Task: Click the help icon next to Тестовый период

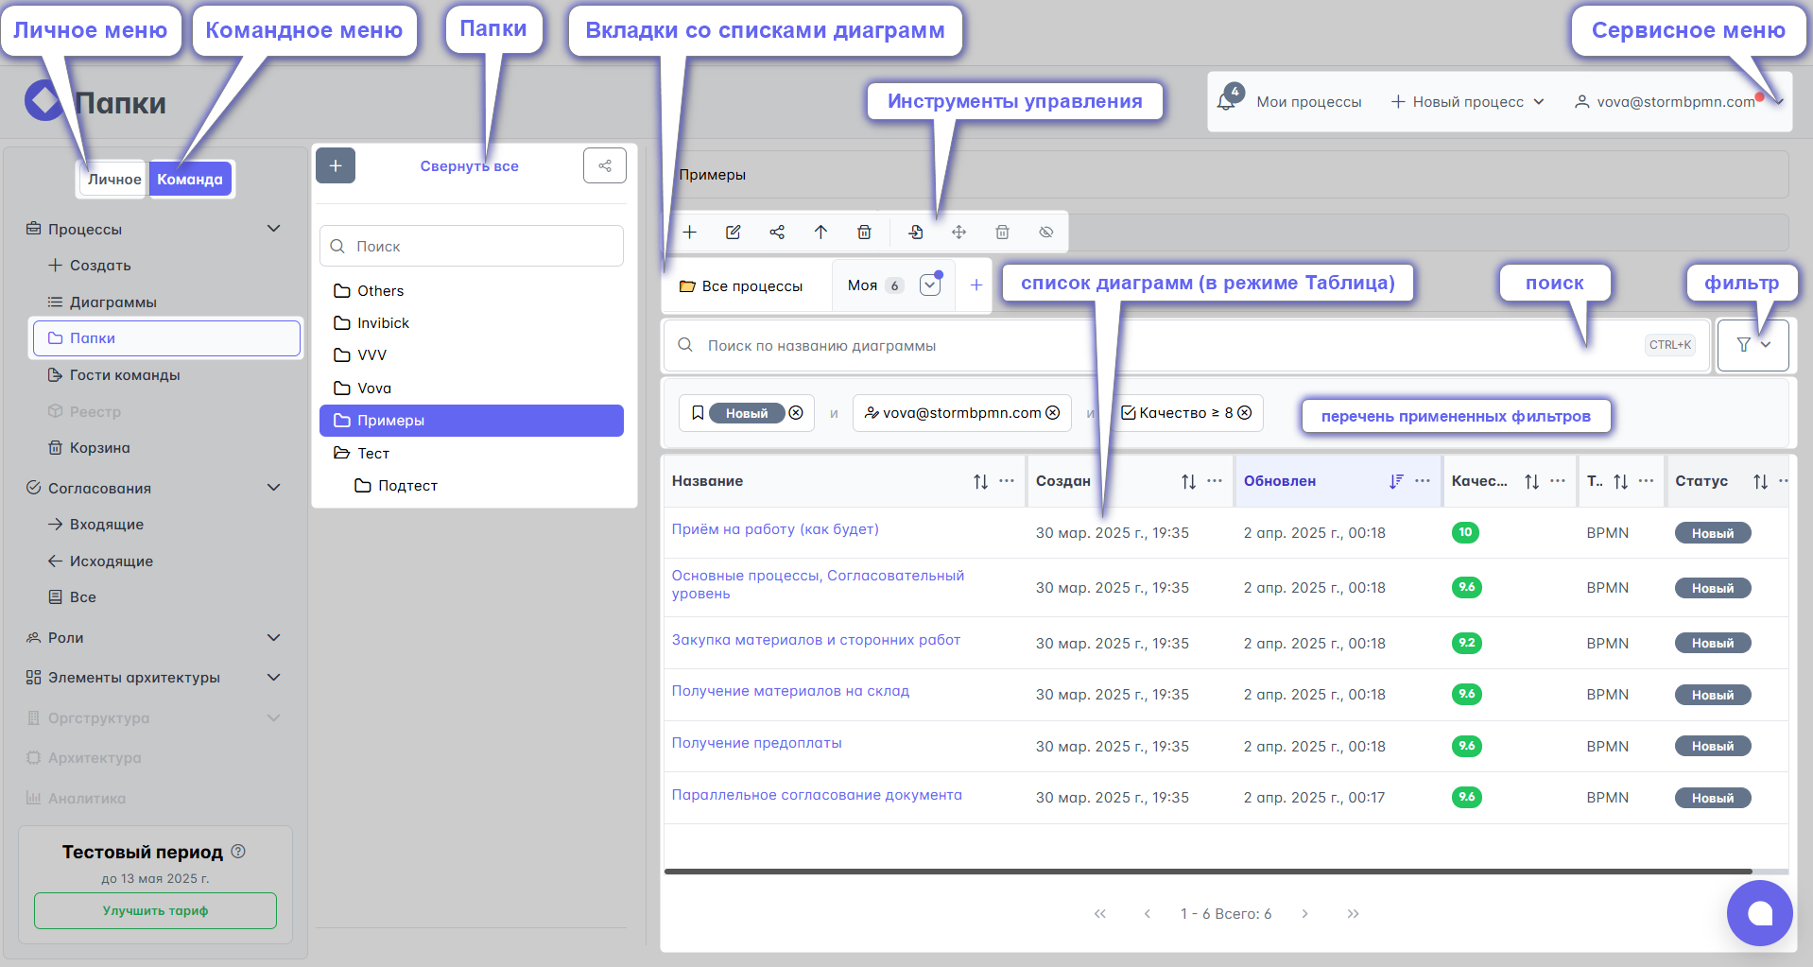Action: (238, 851)
